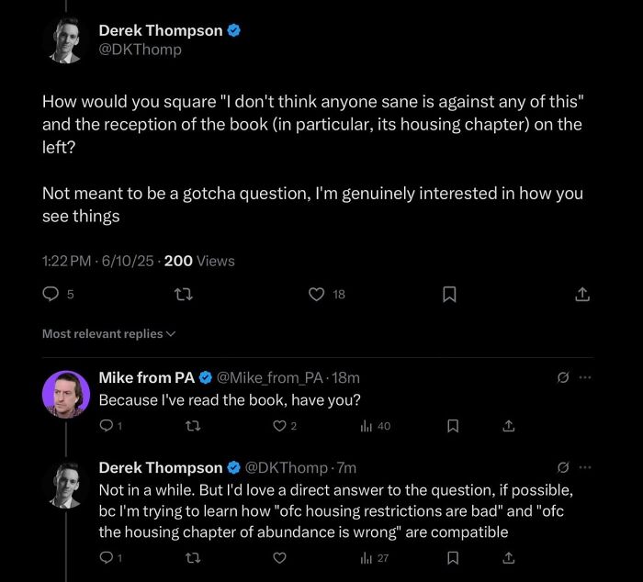
Task: Open Mike from PA's profile avatar
Action: pos(65,394)
